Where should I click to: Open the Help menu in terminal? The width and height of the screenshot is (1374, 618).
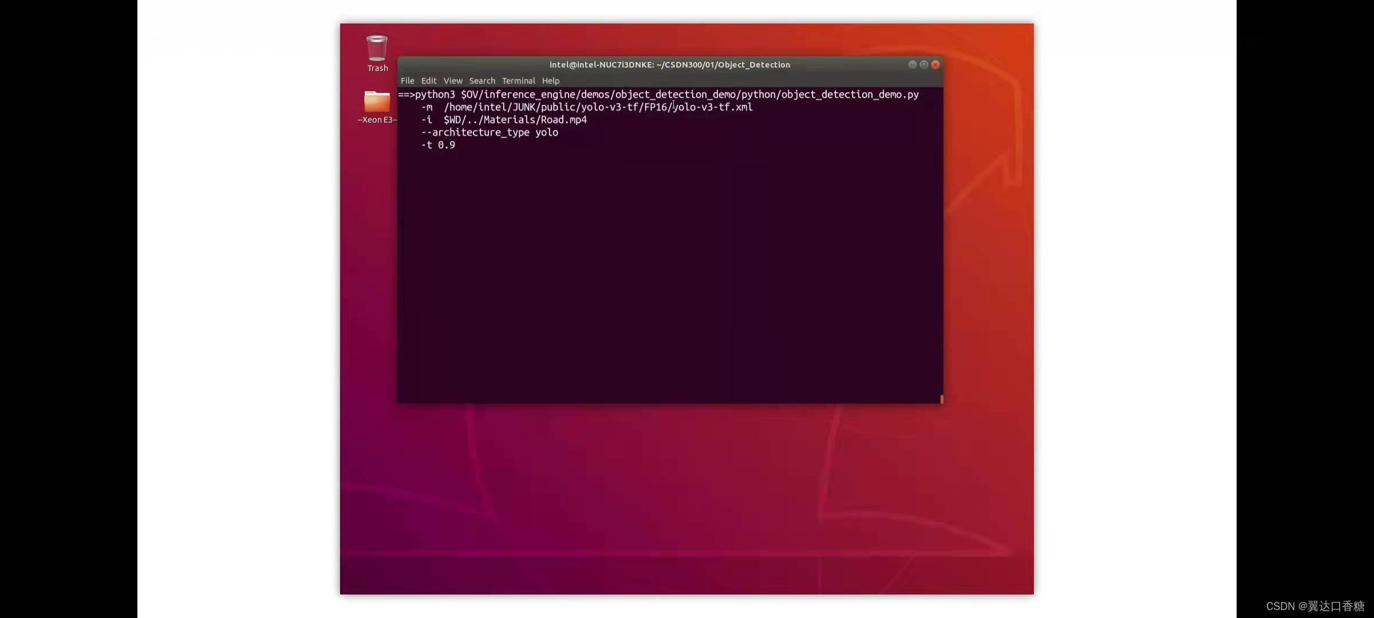pyautogui.click(x=550, y=81)
